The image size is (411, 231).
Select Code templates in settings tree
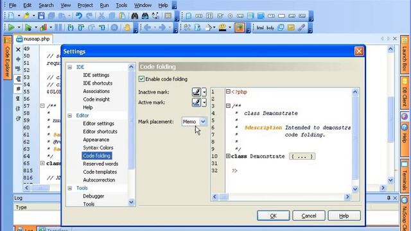pyautogui.click(x=100, y=172)
